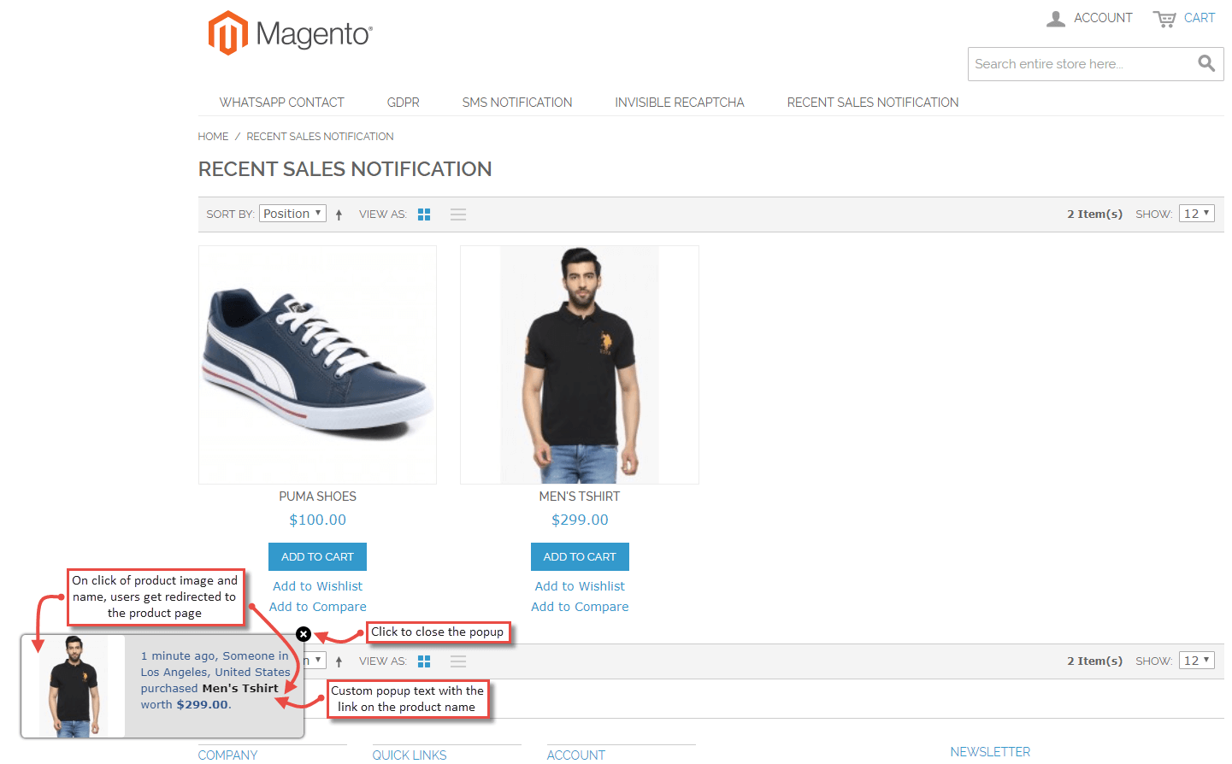Open GDPR menu item

click(403, 103)
